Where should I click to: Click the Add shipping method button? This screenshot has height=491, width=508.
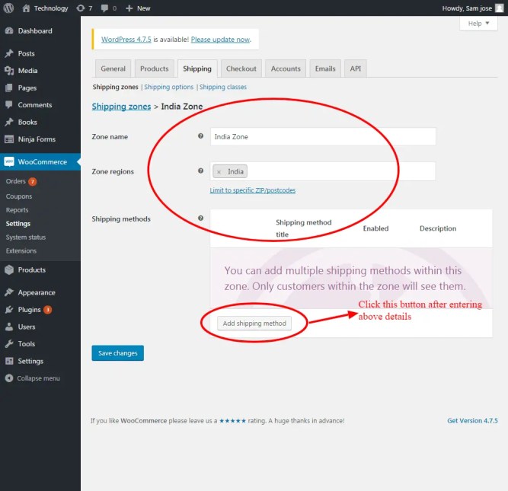254,324
